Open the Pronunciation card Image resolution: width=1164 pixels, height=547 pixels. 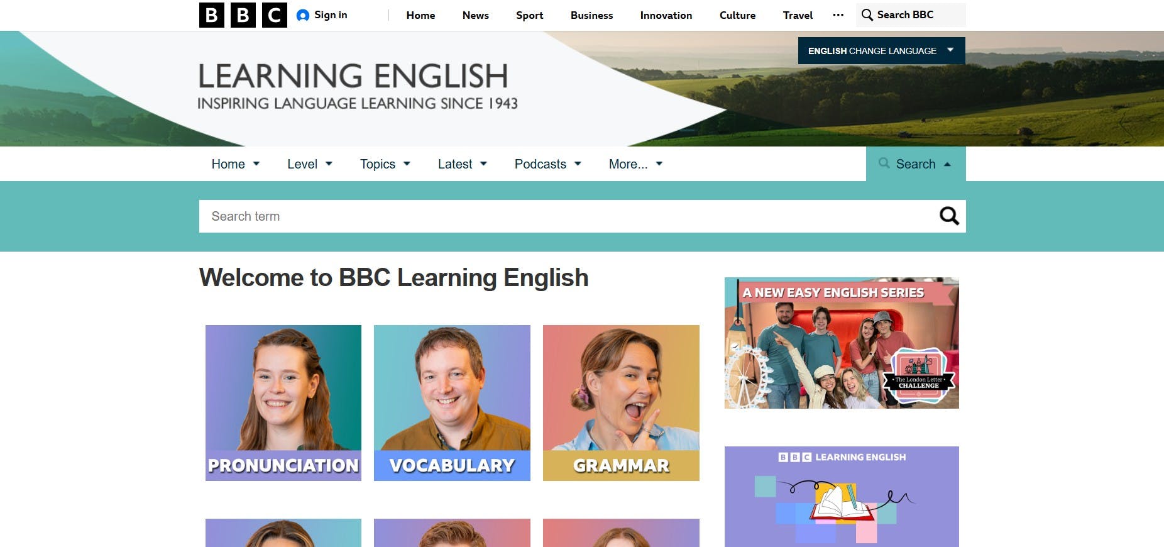coord(283,403)
